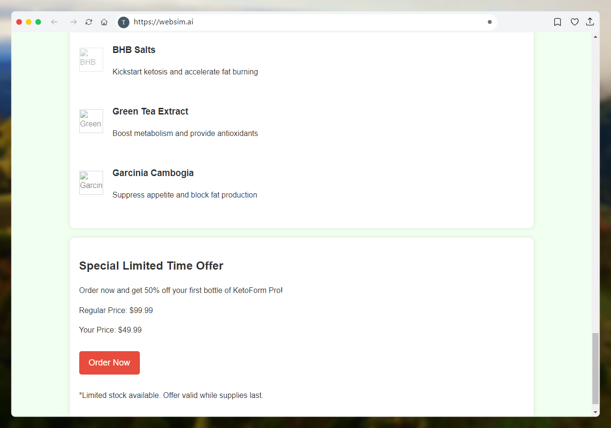This screenshot has height=428, width=611.
Task: Maximize window with green button
Action: point(38,22)
